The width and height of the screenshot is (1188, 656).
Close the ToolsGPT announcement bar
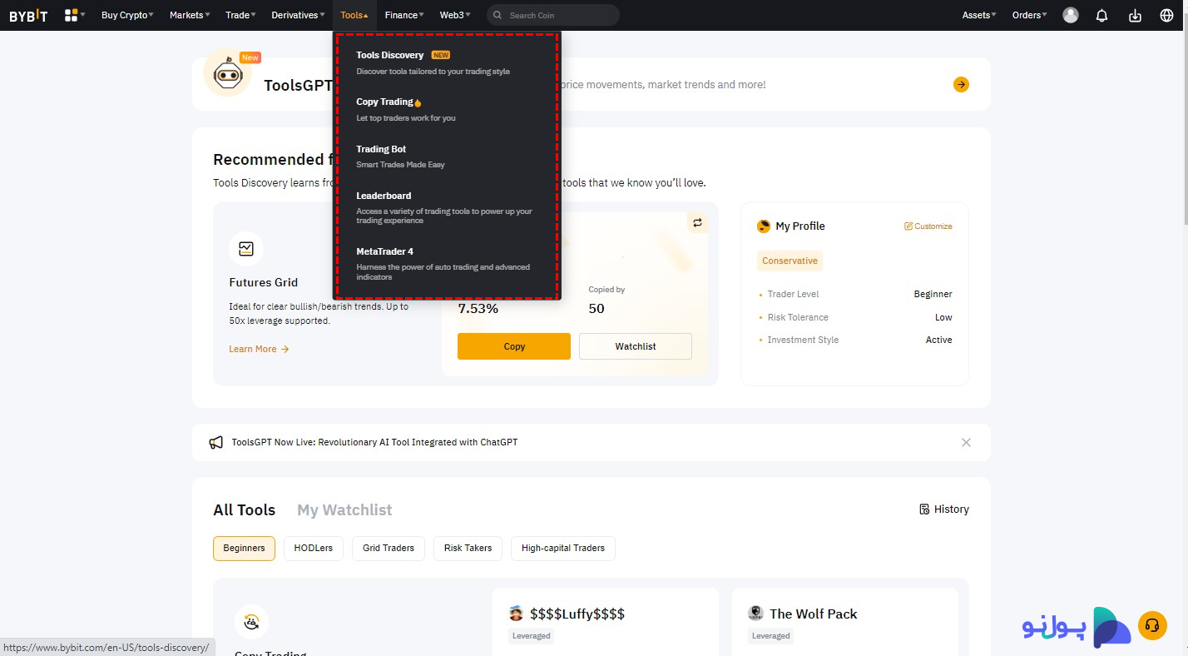[966, 443]
